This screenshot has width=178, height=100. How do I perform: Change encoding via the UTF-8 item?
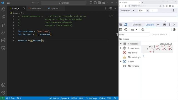pyautogui.click(x=74, y=98)
